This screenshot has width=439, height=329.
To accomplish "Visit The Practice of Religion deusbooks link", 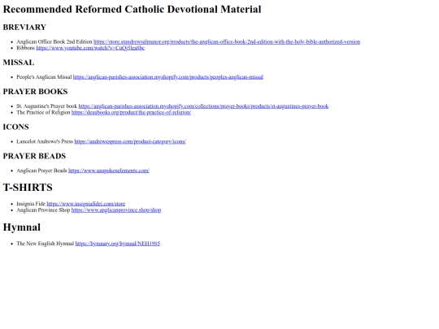I will (x=131, y=112).
